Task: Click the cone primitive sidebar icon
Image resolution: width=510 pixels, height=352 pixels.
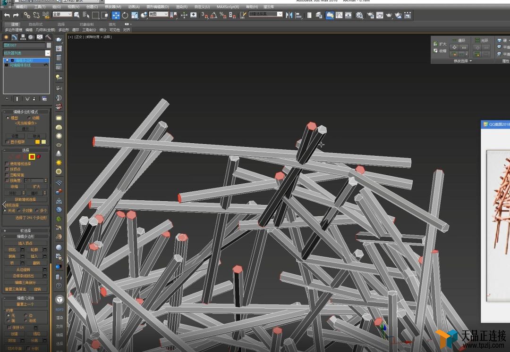Action: click(x=59, y=154)
